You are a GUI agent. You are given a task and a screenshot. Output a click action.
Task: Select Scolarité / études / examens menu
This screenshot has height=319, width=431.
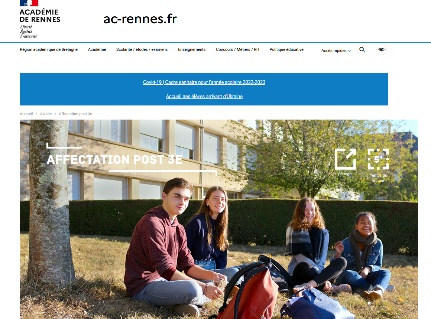click(142, 49)
